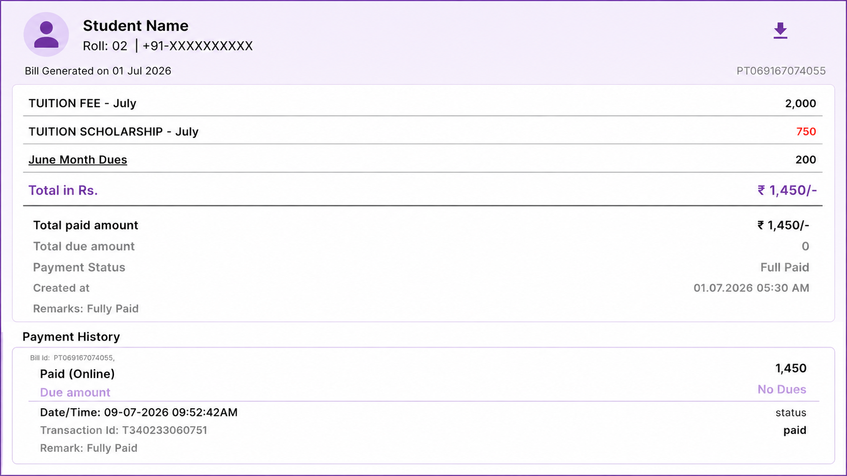Click the Payment History heading

coord(71,337)
